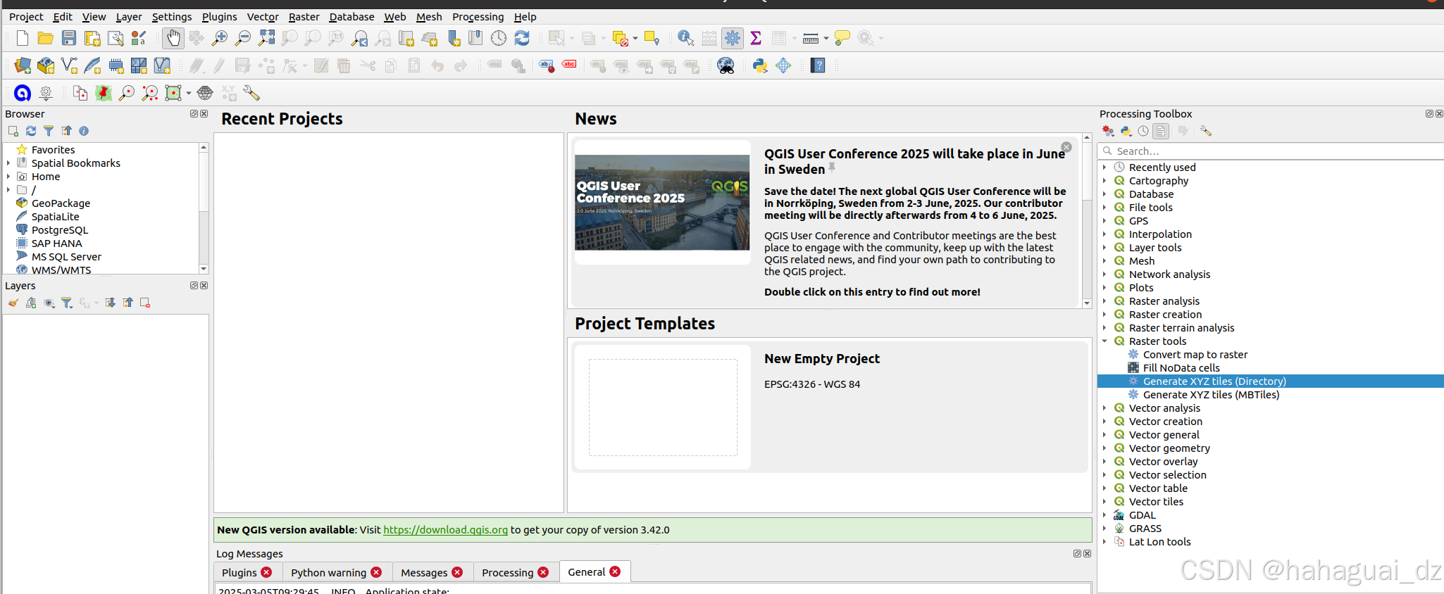Switch to the Python warning log tab
This screenshot has width=1444, height=594.
328,573
